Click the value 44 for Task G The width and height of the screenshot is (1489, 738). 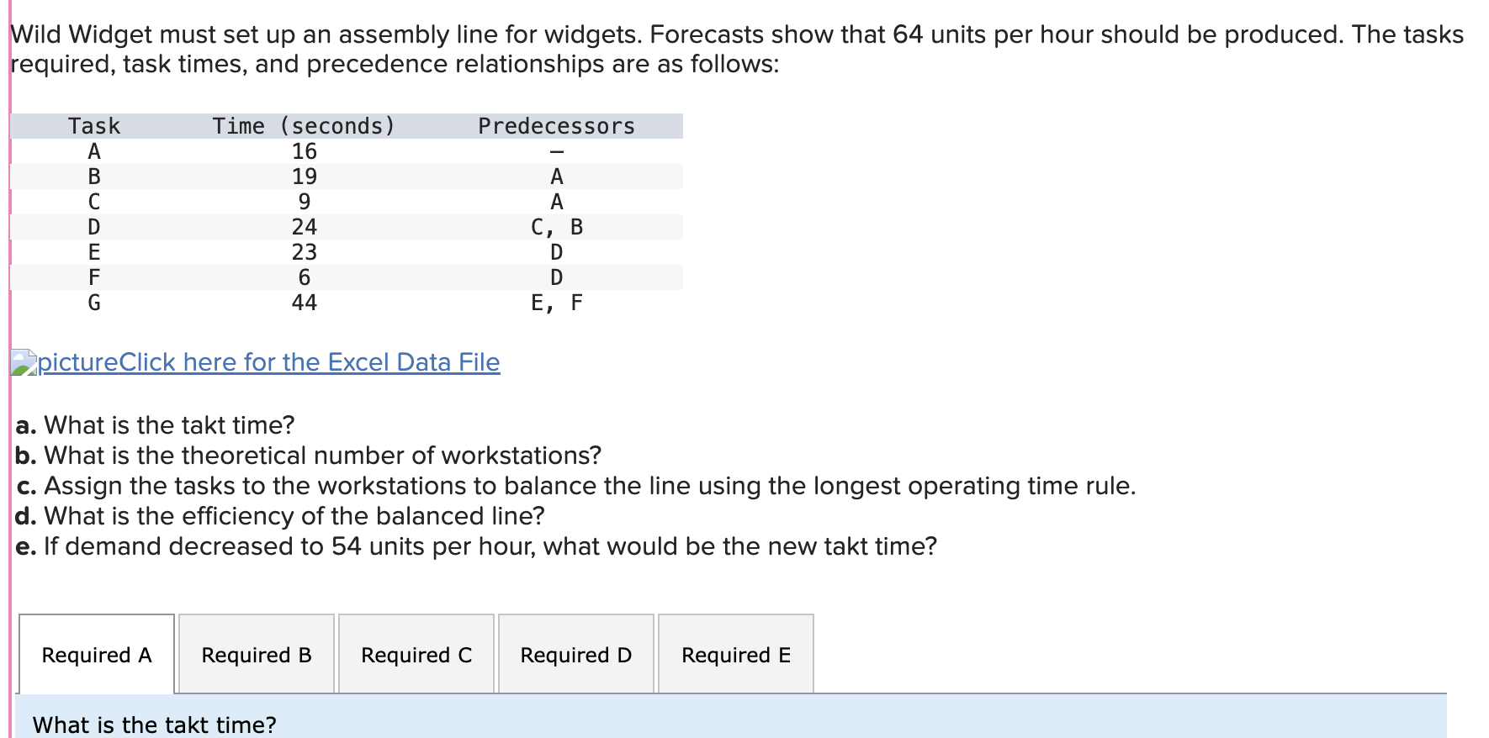(305, 303)
